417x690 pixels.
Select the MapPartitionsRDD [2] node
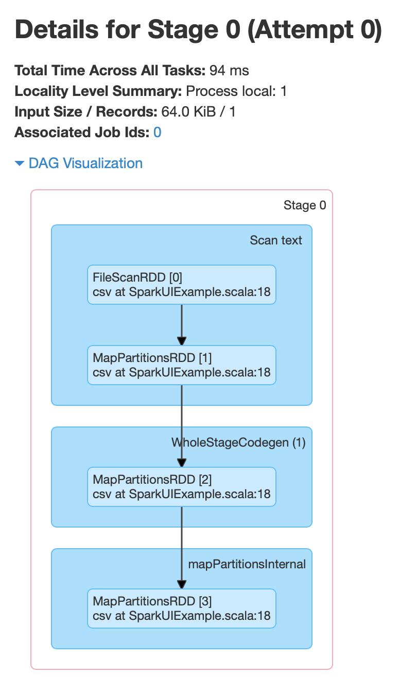click(x=182, y=487)
